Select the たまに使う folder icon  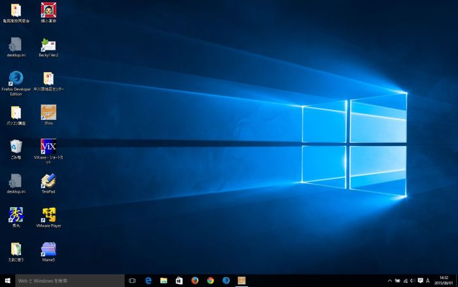point(16,249)
